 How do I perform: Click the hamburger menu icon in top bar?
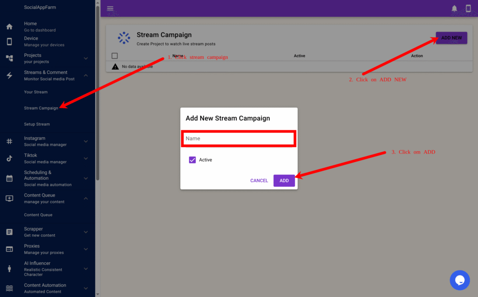pos(110,8)
